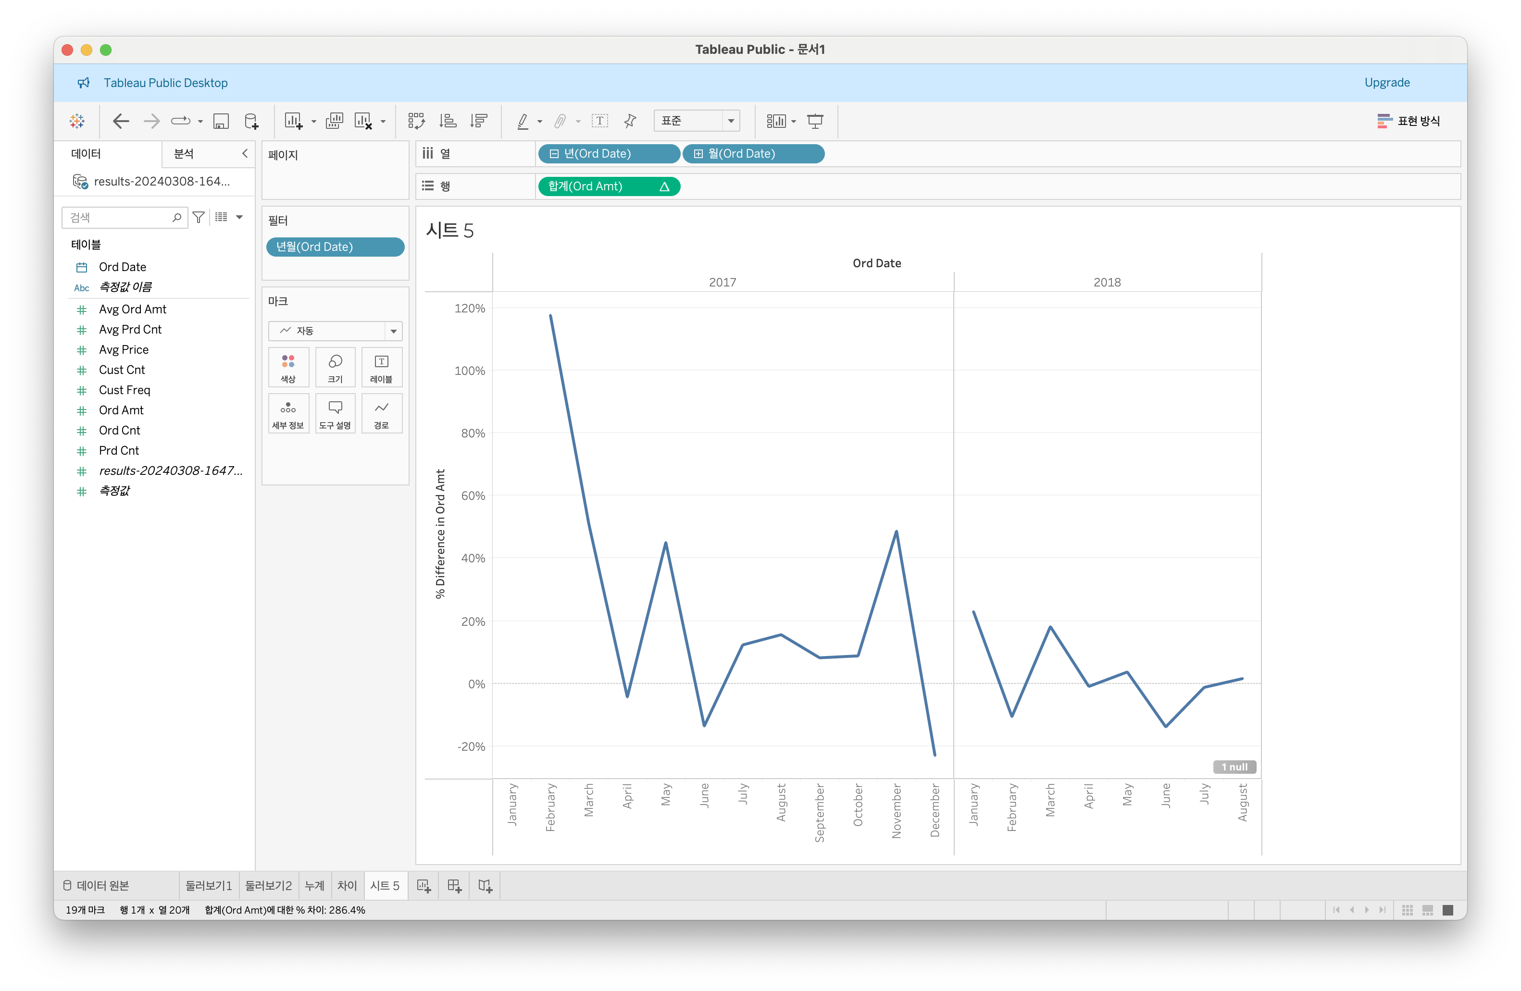Click the add new data source icon
Screen dimensions: 1521x991
(x=252, y=121)
